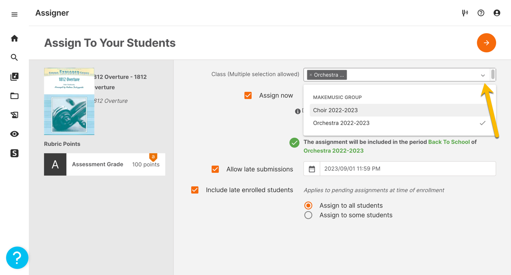Select Choir 2022-2023 from the class list
Screen dimensions: 511x275
coord(400,110)
